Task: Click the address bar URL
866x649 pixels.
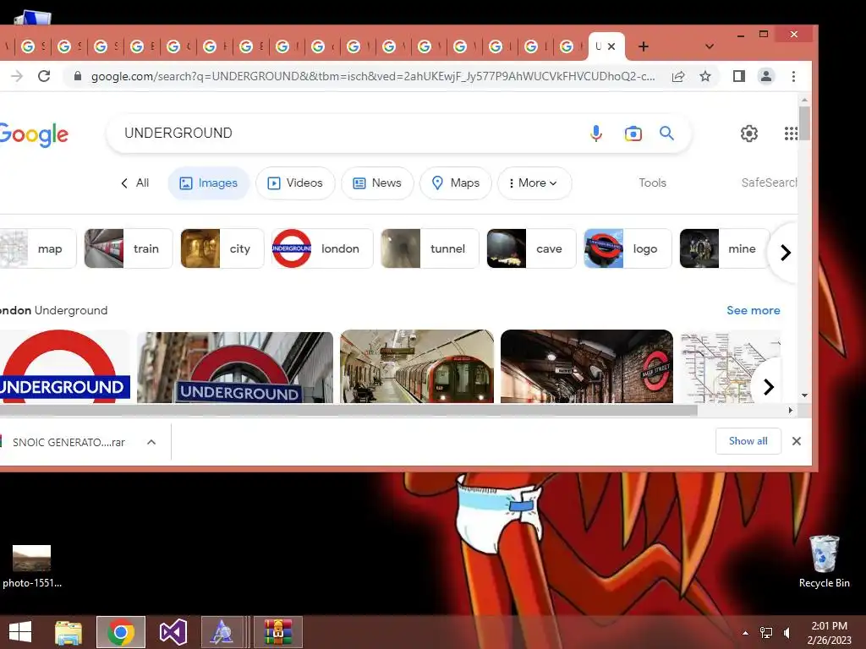Action: 373,76
